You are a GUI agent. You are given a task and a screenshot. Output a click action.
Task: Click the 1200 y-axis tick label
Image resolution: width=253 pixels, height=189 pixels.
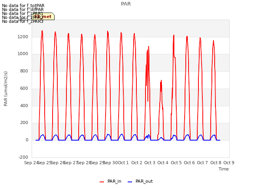tap(23, 37)
